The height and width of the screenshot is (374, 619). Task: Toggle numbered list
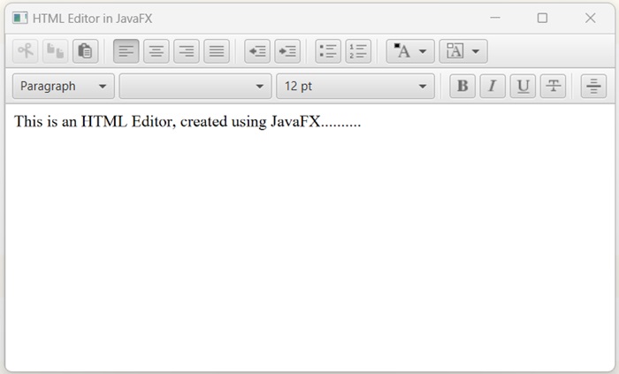tap(358, 51)
